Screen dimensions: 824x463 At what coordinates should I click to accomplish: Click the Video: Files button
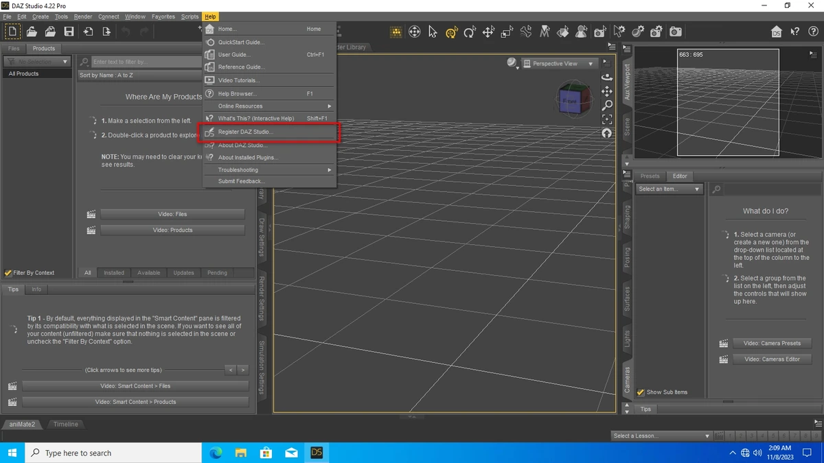tap(172, 214)
